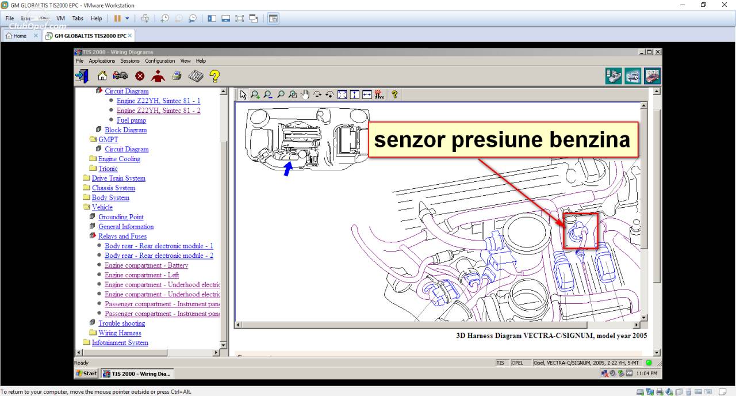Open VMware VM menu
This screenshot has width=736, height=396.
coord(60,18)
